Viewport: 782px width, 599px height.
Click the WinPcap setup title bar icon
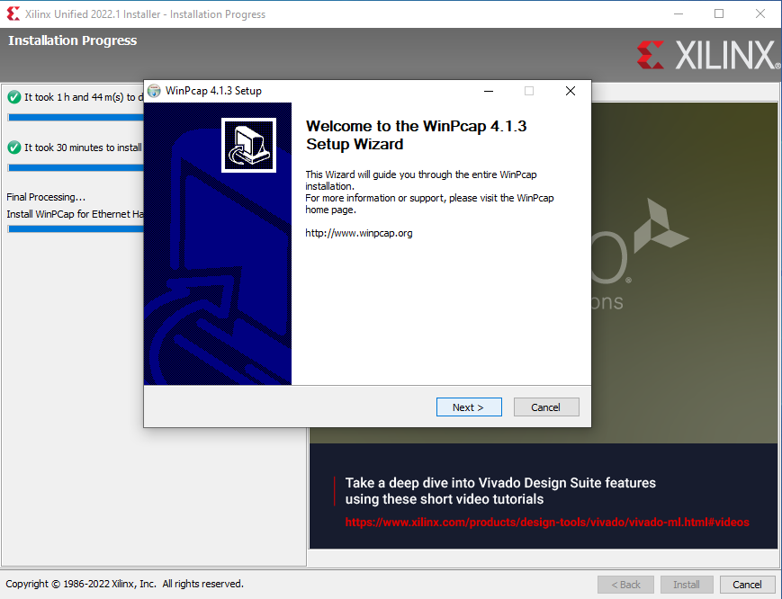[154, 91]
